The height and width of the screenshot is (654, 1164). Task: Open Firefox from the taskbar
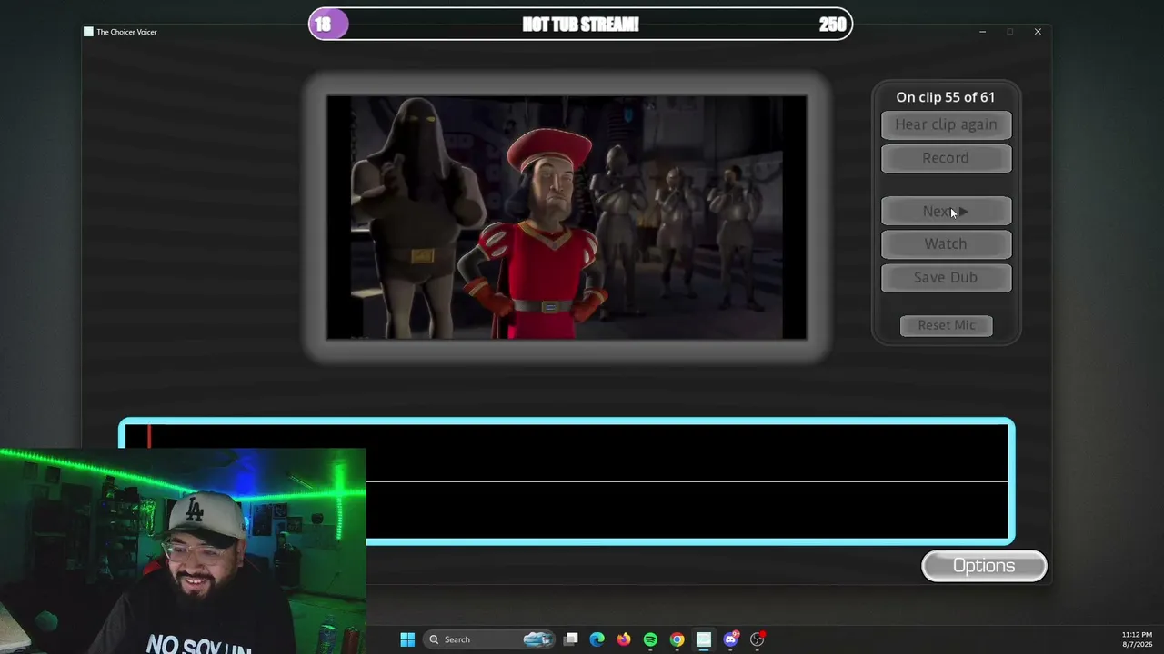coord(623,639)
